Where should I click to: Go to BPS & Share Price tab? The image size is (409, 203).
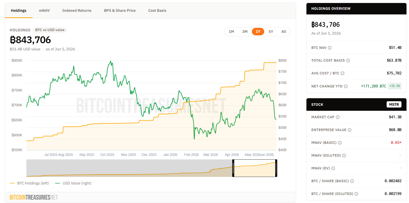click(x=120, y=11)
